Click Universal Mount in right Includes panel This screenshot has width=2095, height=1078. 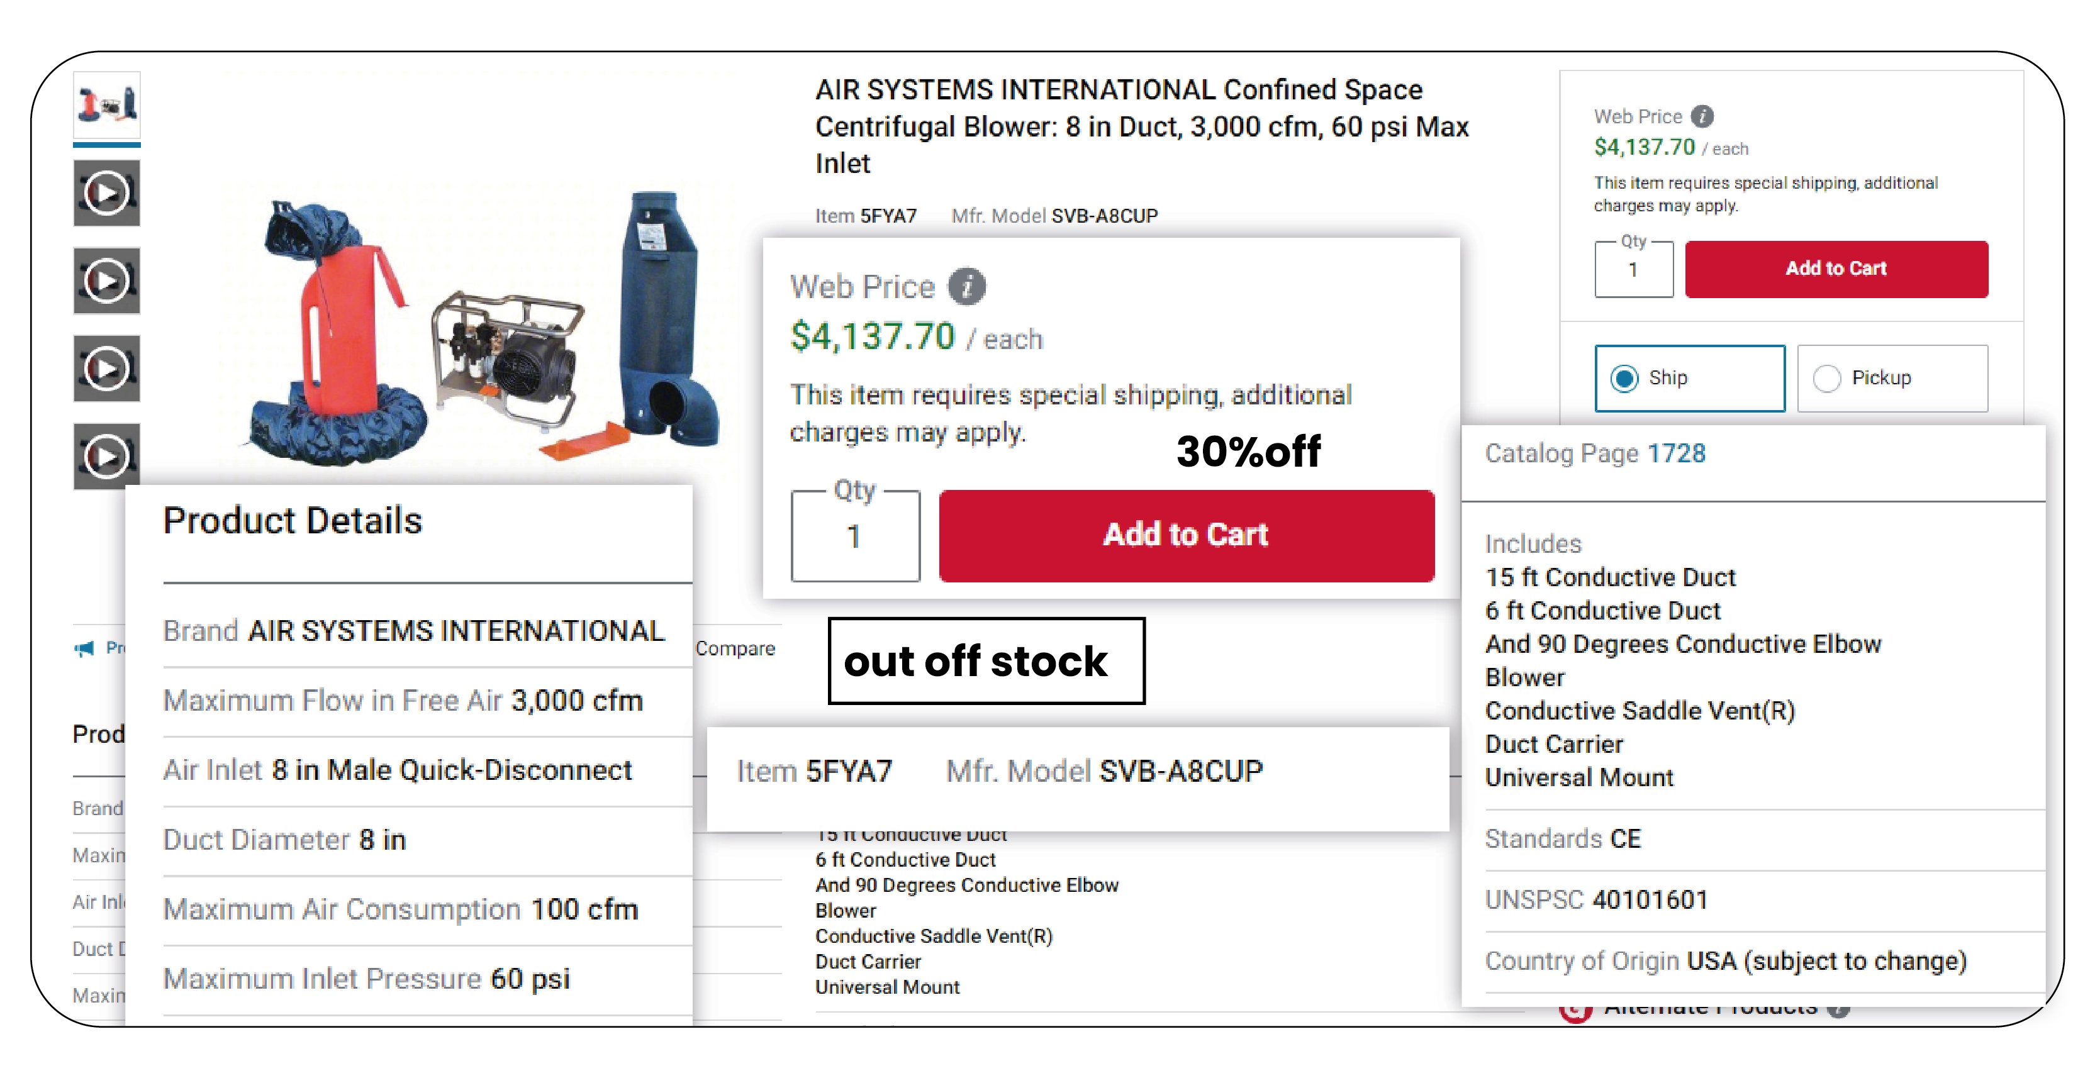(1579, 777)
